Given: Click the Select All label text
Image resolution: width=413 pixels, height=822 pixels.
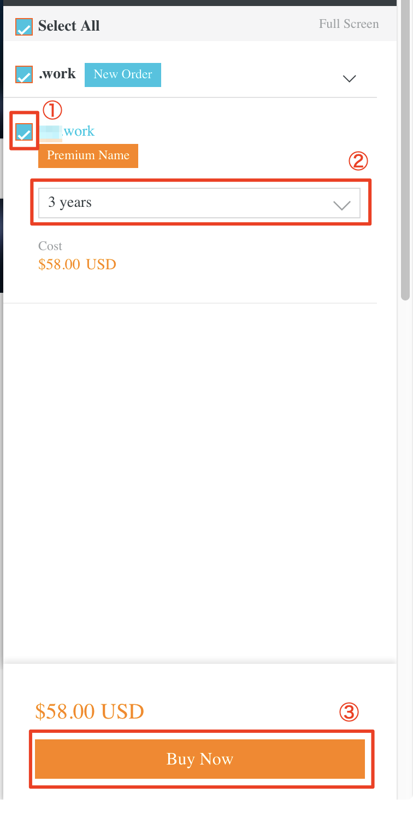Looking at the screenshot, I should (69, 26).
